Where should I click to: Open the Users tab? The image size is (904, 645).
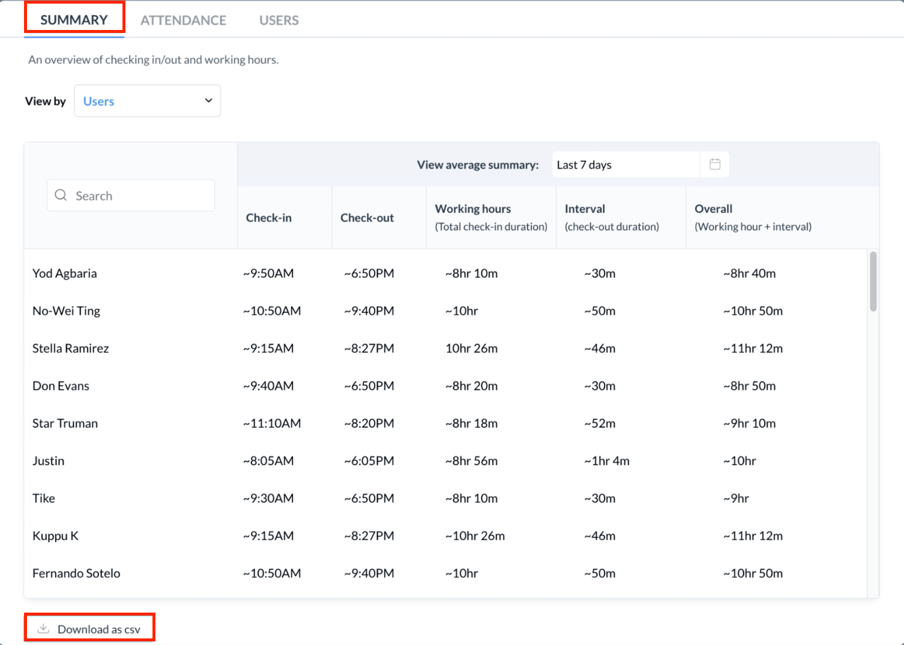(x=279, y=20)
